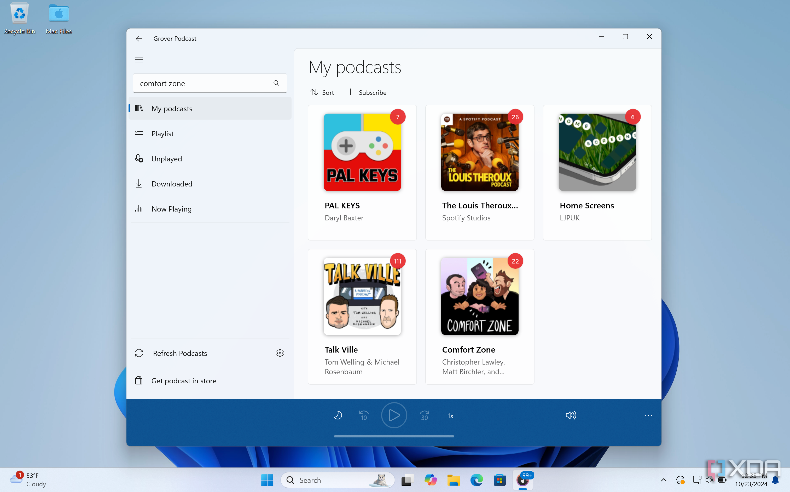Open Microsoft Store from taskbar
790x492 pixels.
point(500,480)
